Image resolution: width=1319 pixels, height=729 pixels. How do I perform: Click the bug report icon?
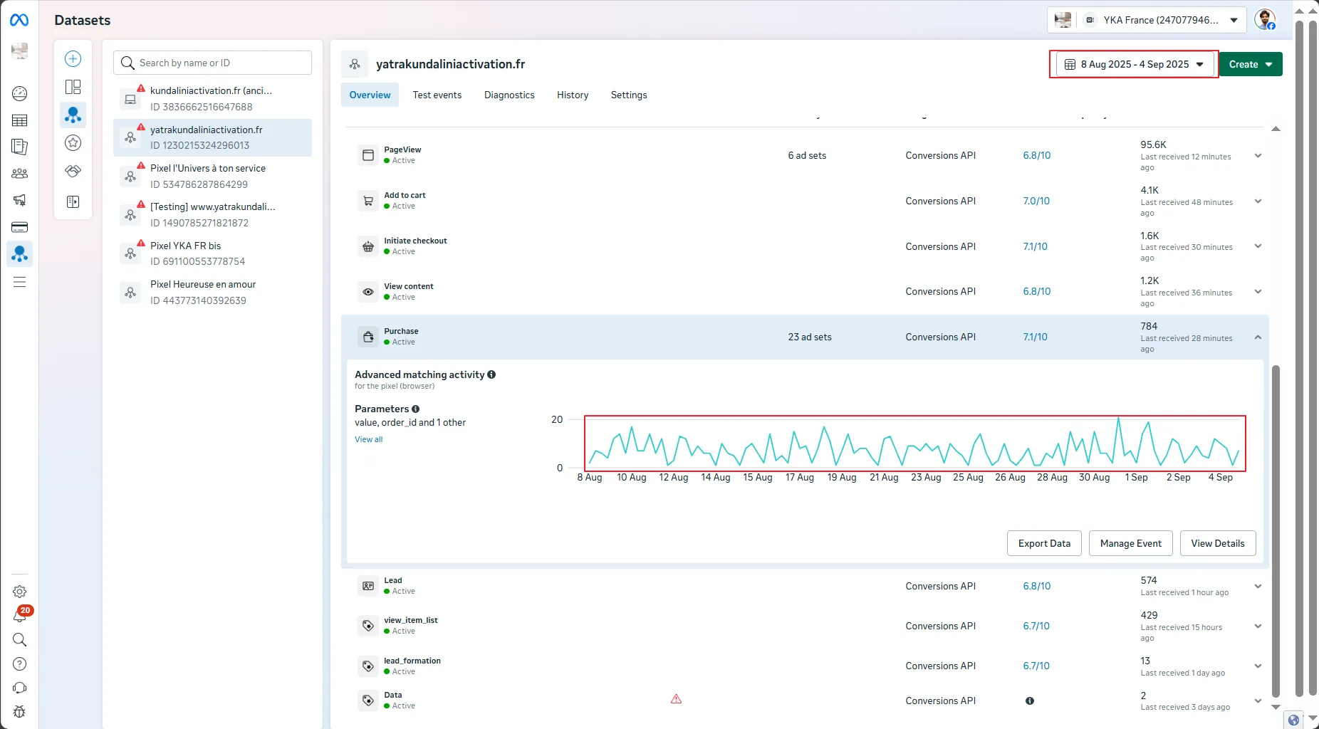point(20,711)
